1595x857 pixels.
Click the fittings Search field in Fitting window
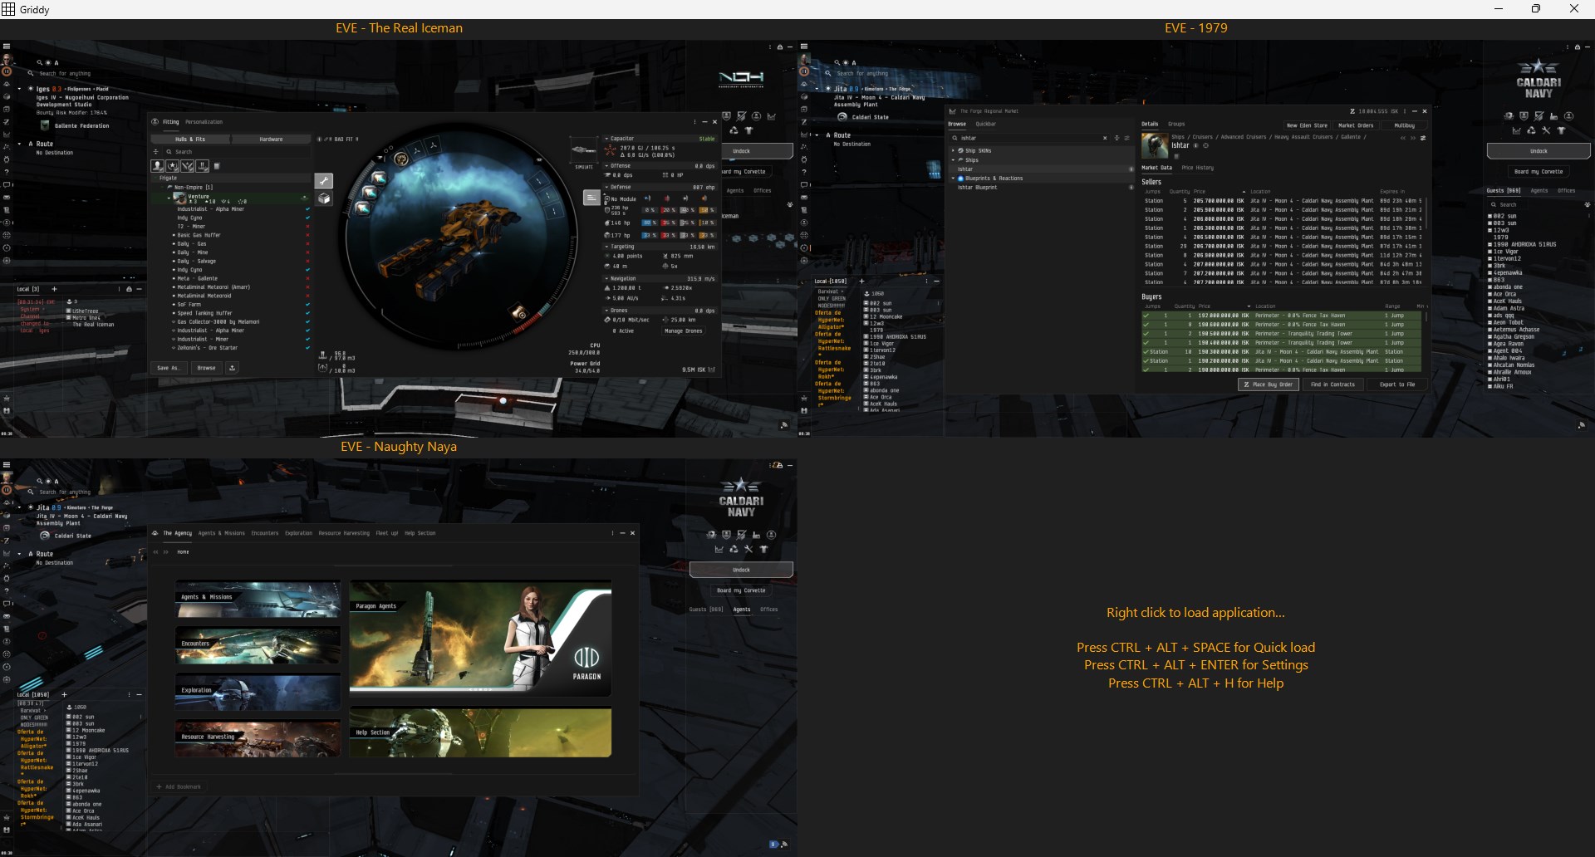[237, 152]
